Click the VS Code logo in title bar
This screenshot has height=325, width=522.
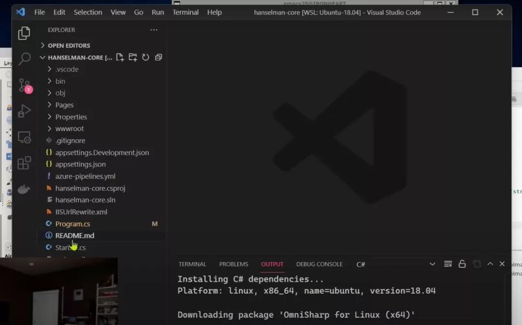pos(21,12)
